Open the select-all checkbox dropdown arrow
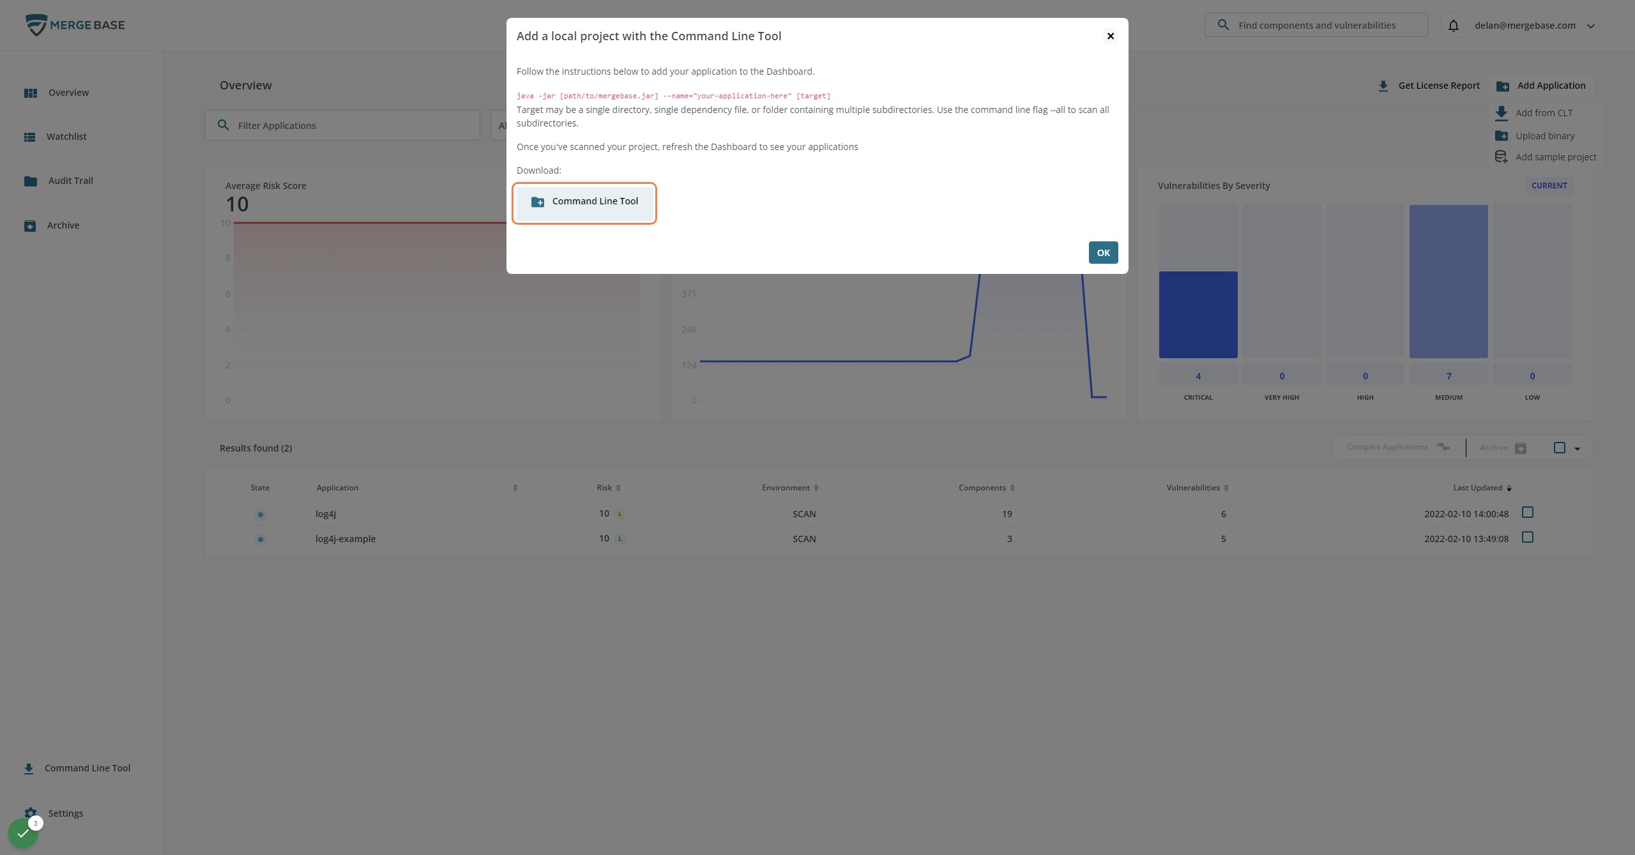1635x855 pixels. point(1577,449)
